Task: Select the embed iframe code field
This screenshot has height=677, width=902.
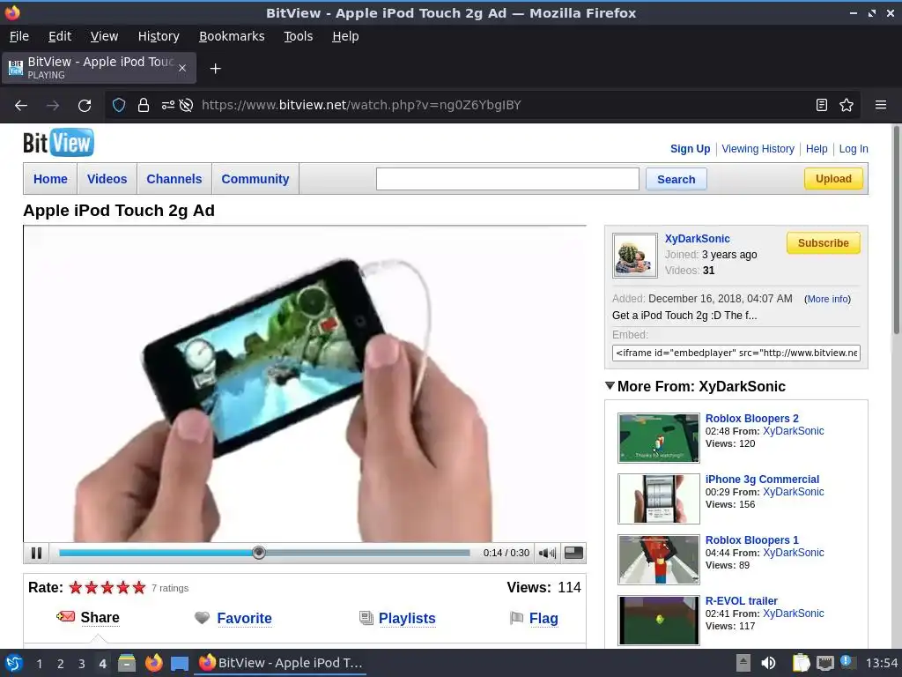Action: (x=736, y=353)
